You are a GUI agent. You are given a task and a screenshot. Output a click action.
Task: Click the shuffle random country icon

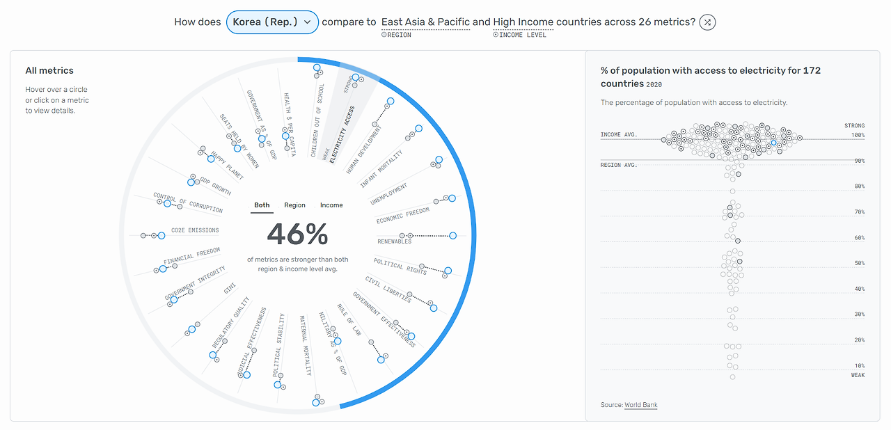click(707, 22)
